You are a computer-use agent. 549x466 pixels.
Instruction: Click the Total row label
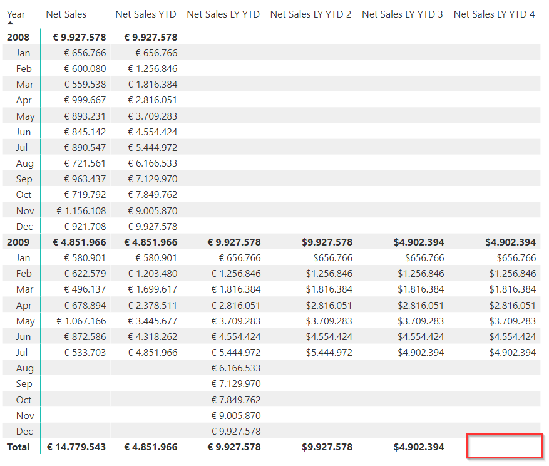[x=18, y=447]
